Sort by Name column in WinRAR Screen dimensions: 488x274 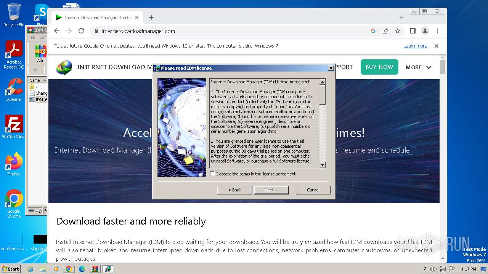pos(37,80)
